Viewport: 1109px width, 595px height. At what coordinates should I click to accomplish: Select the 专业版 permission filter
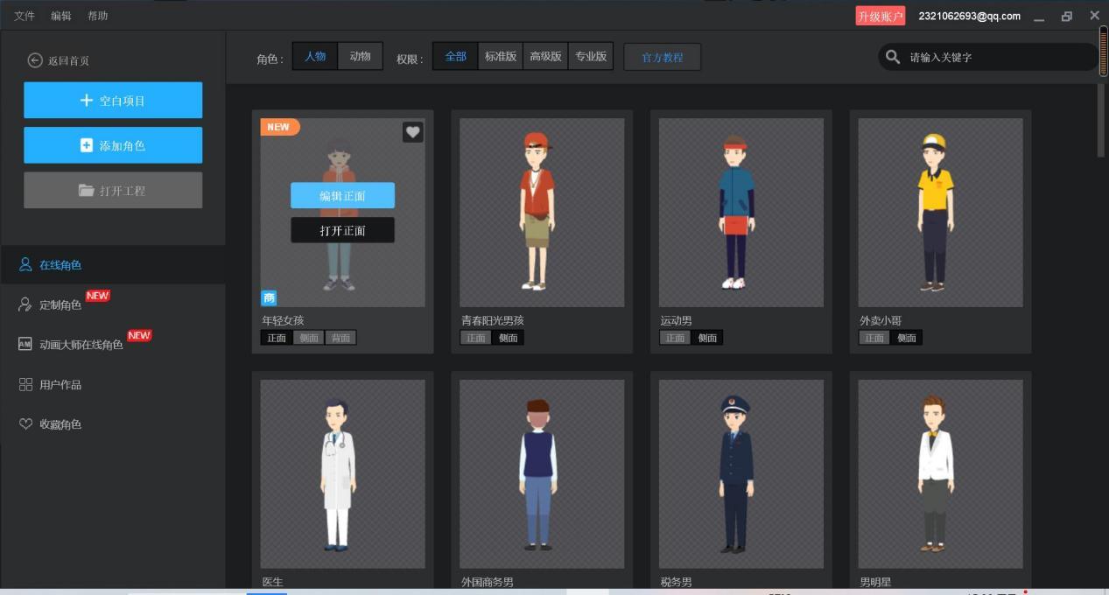click(x=591, y=56)
